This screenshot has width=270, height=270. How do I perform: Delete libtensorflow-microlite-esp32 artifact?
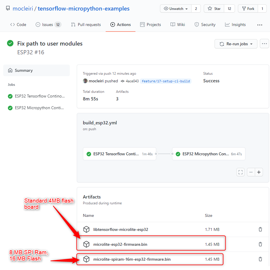pyautogui.click(x=260, y=229)
